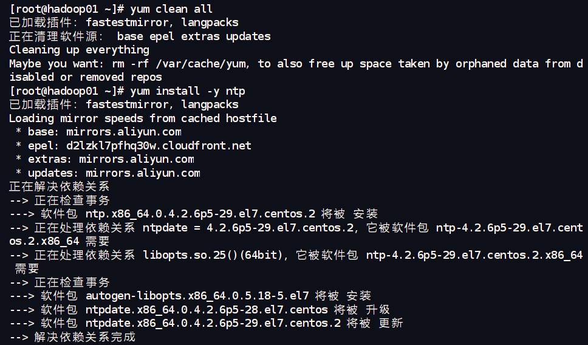588x345 pixels.
Task: Click the first '正在检查事务' line
Action: [60, 200]
